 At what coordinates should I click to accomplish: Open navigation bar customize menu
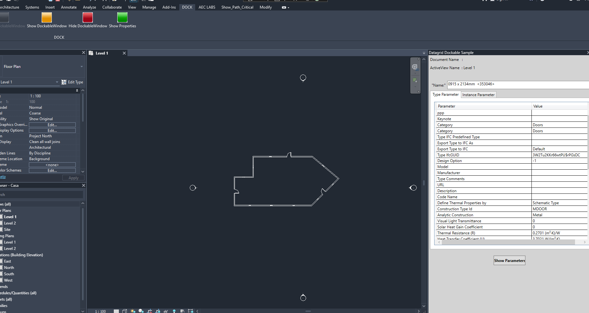(419, 92)
